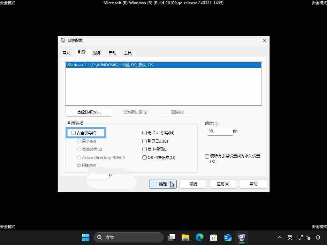The height and width of the screenshot is (245, 327).
Task: Open the Microsoft Store
Action: click(213, 237)
